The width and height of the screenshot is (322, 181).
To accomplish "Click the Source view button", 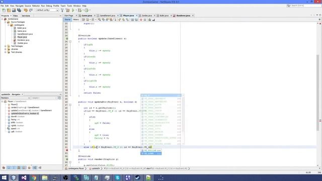I will pos(67,20).
